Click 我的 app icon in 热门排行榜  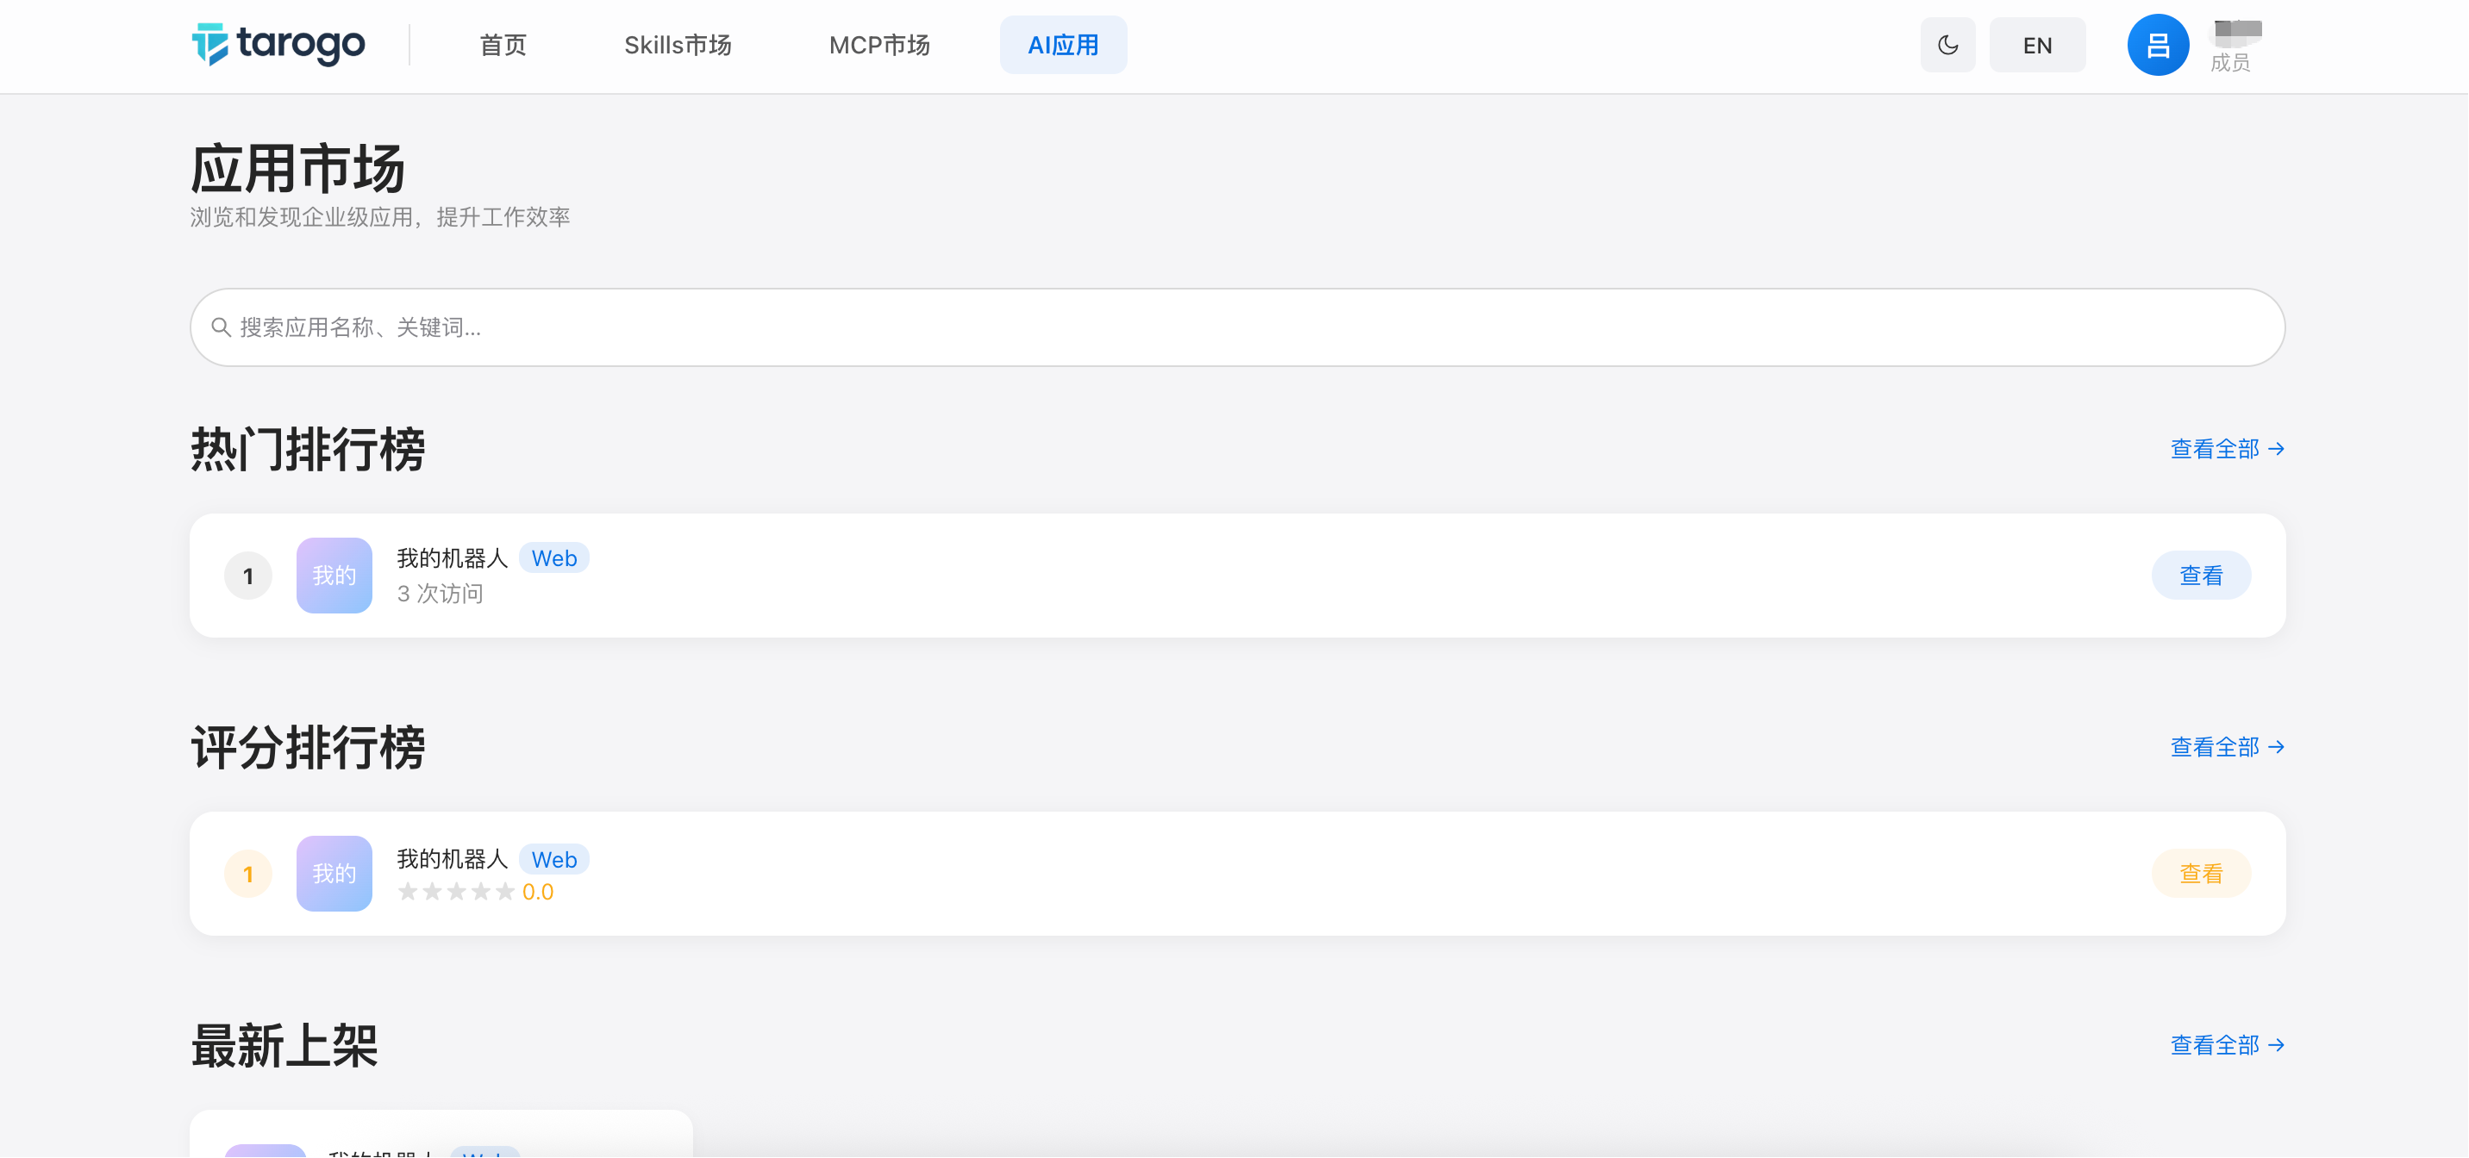pos(334,576)
